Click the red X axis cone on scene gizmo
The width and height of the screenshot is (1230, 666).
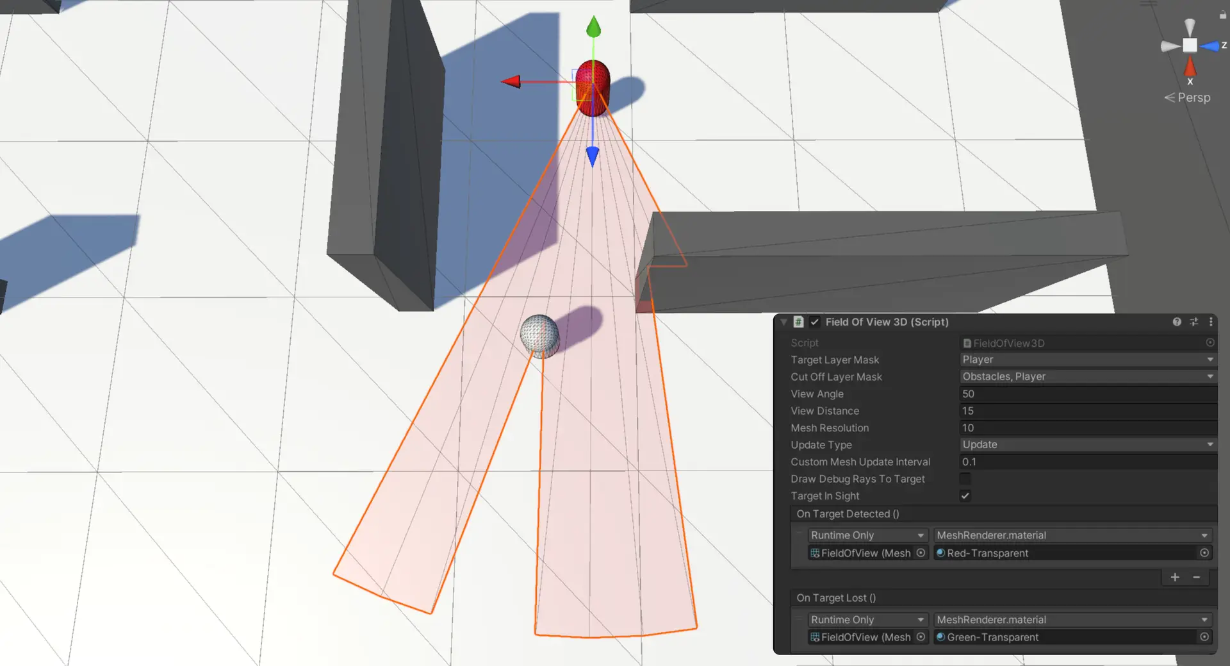(1190, 66)
